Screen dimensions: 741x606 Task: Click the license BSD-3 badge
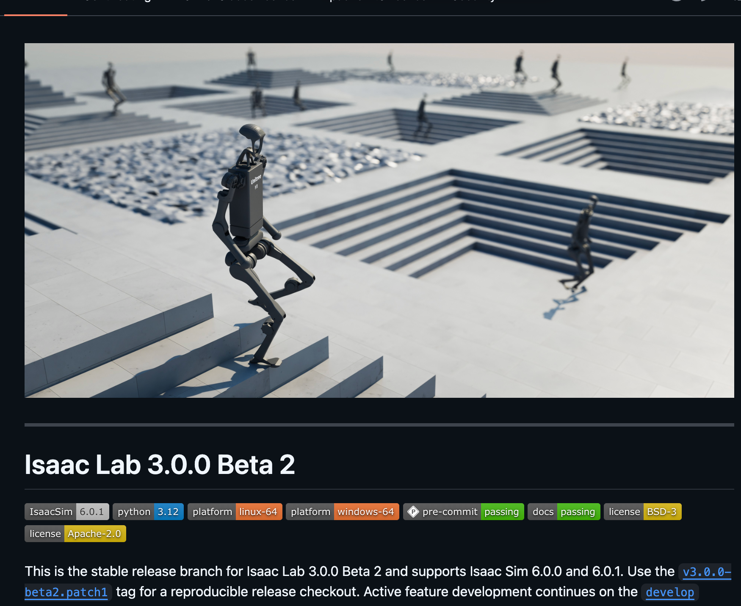click(643, 512)
